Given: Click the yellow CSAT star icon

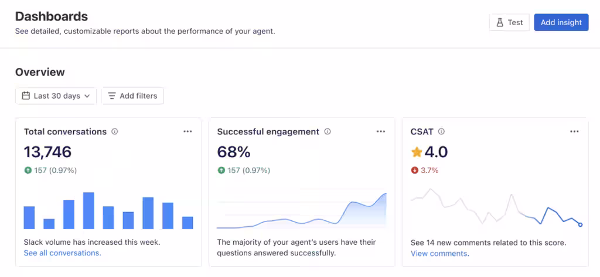Looking at the screenshot, I should [417, 153].
